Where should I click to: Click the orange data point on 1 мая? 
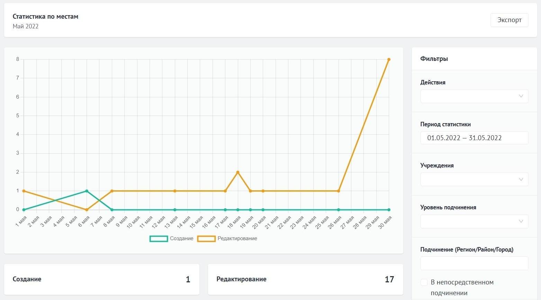(24, 191)
